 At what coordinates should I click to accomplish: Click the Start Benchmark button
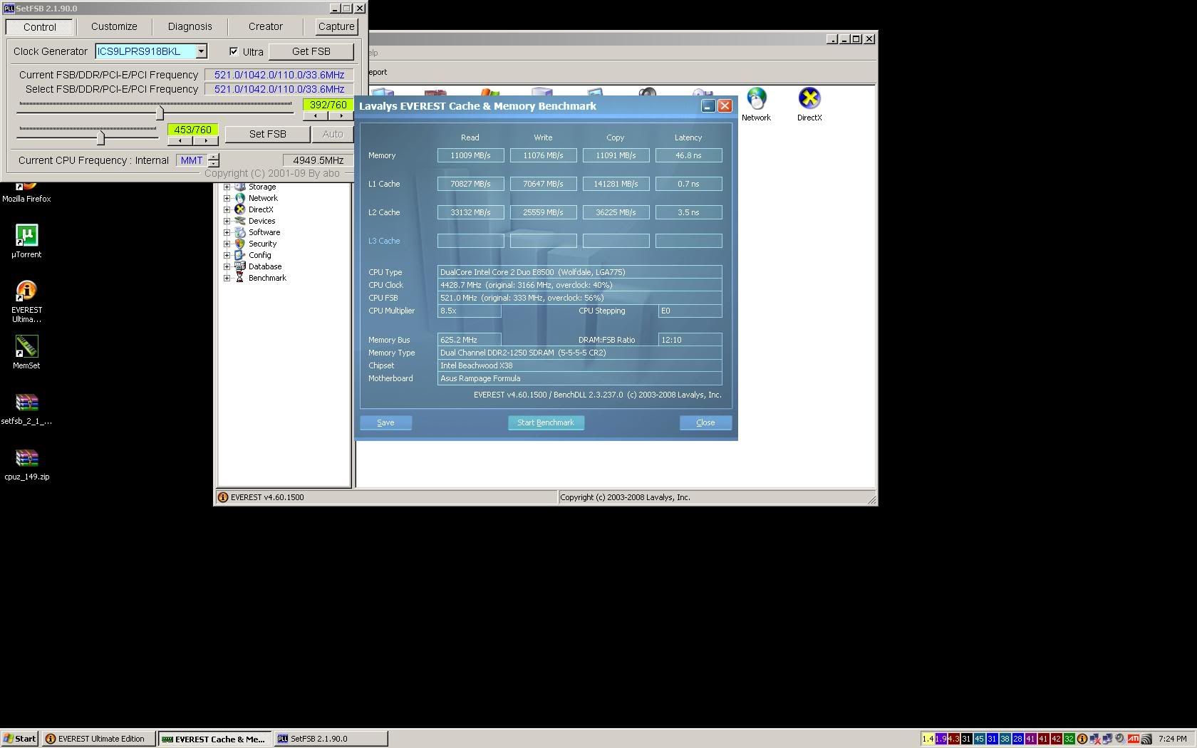(546, 422)
